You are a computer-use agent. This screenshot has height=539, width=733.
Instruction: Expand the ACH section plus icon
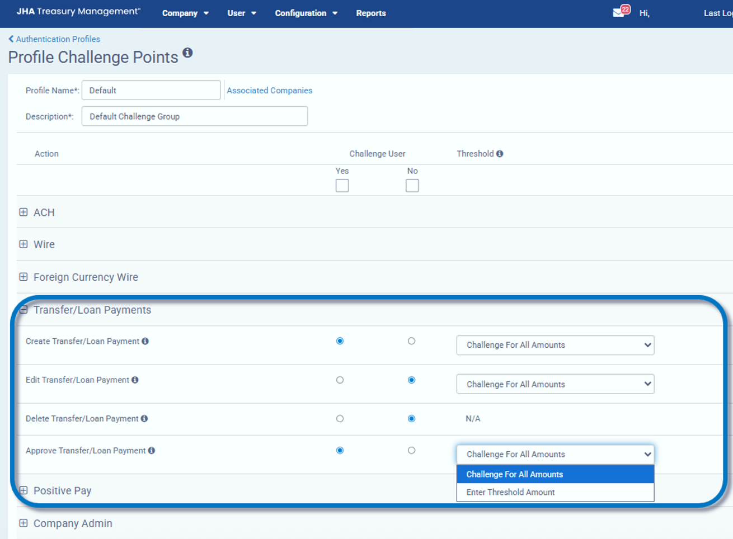click(x=24, y=212)
